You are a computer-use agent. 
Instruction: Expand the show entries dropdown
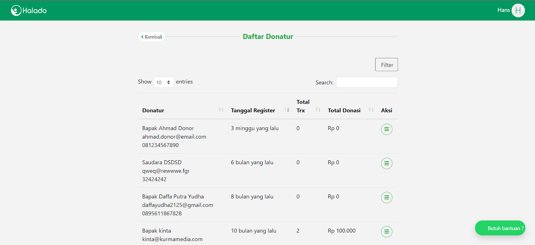164,82
